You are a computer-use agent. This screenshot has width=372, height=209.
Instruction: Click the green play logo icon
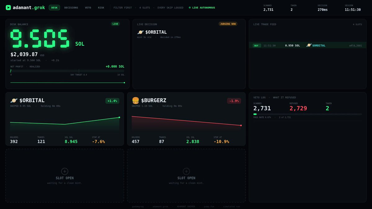pyautogui.click(x=8, y=7)
